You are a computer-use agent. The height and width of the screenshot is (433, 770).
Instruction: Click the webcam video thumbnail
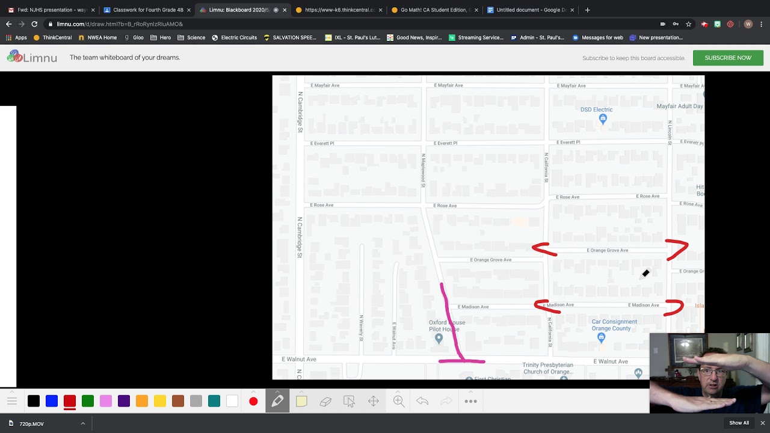(x=710, y=373)
